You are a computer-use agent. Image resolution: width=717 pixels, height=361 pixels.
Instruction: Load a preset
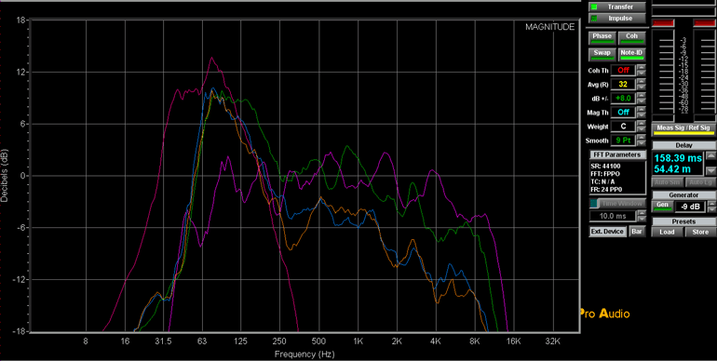667,232
